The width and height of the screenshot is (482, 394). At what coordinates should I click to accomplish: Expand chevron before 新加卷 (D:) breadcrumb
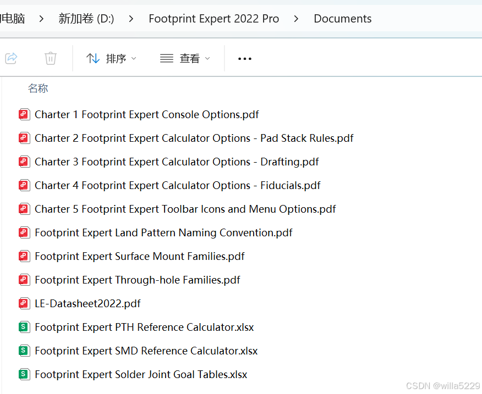tap(41, 19)
